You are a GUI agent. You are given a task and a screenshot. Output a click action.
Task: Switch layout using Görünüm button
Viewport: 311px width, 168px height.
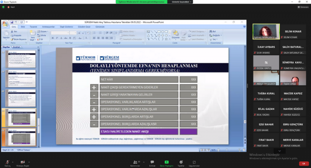[302, 7]
